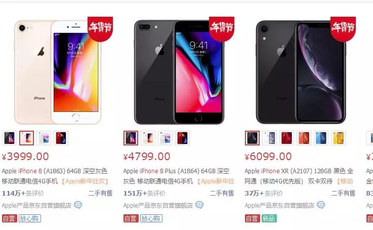Click 自营 tag under iPhone 8 listing
This screenshot has width=373, height=230.
[10, 218]
